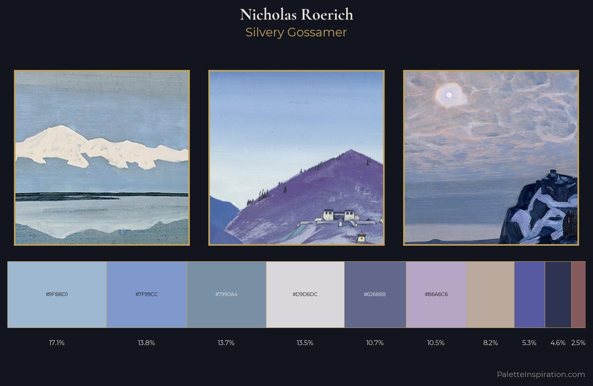593x386 pixels.
Task: Click the Silvery Gossamer subtitle
Action: (x=296, y=32)
